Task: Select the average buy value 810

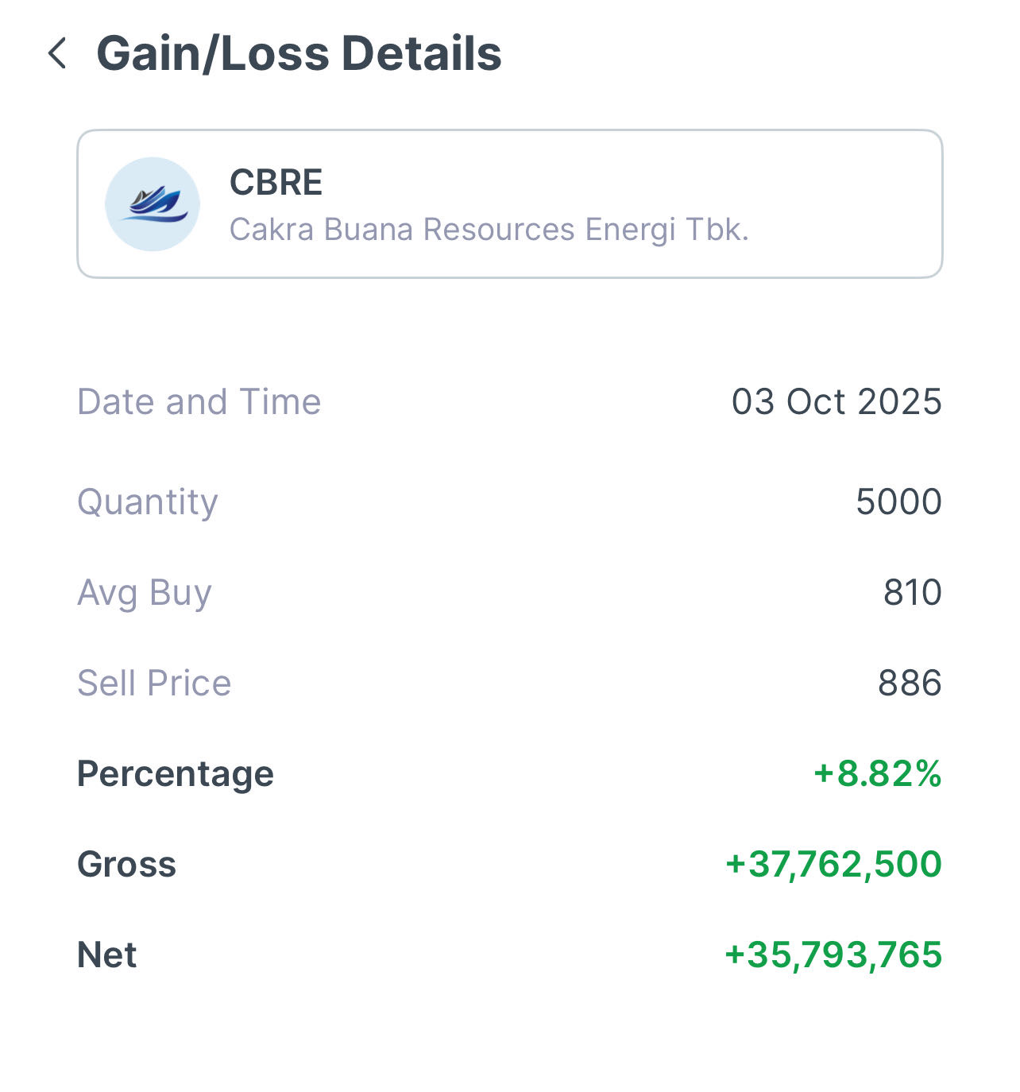Action: coord(912,592)
